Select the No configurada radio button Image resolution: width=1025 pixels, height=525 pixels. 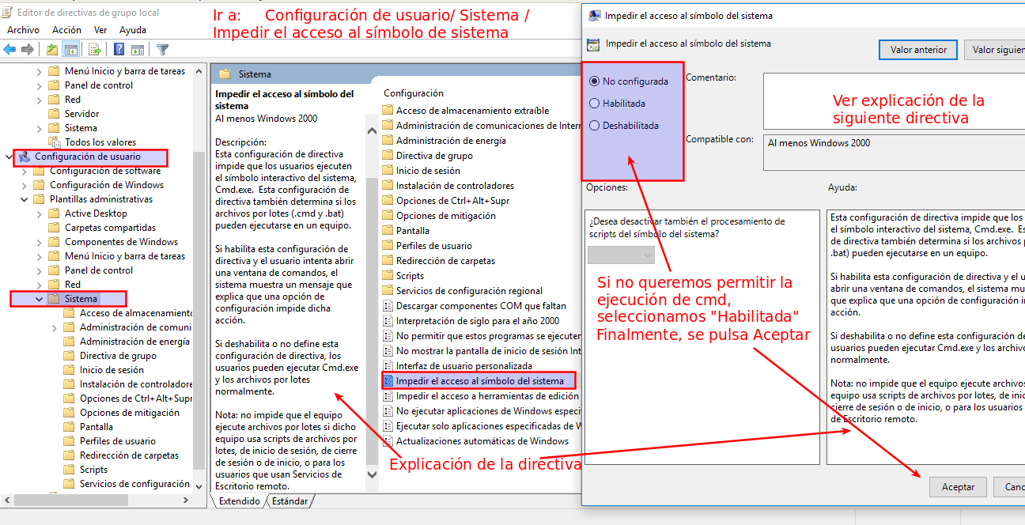click(595, 81)
